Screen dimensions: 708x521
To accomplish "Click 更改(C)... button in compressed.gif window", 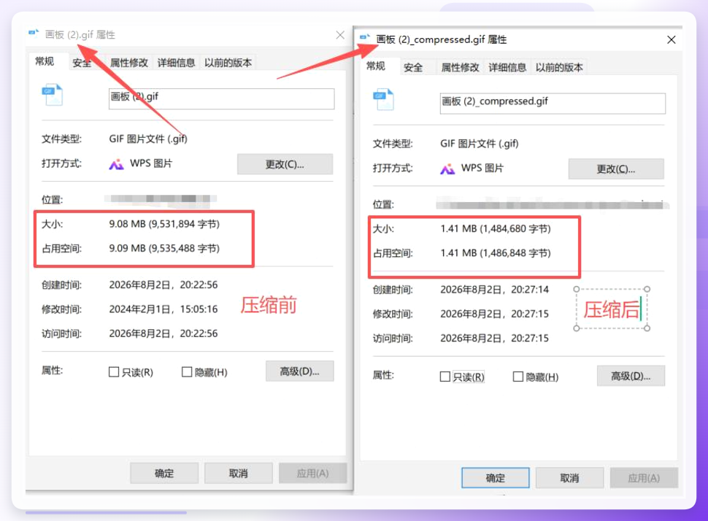I will coord(616,169).
